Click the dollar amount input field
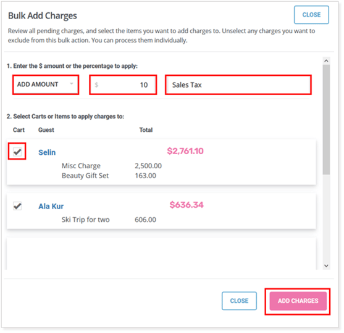Viewport: 344px width, 333px height. (123, 84)
